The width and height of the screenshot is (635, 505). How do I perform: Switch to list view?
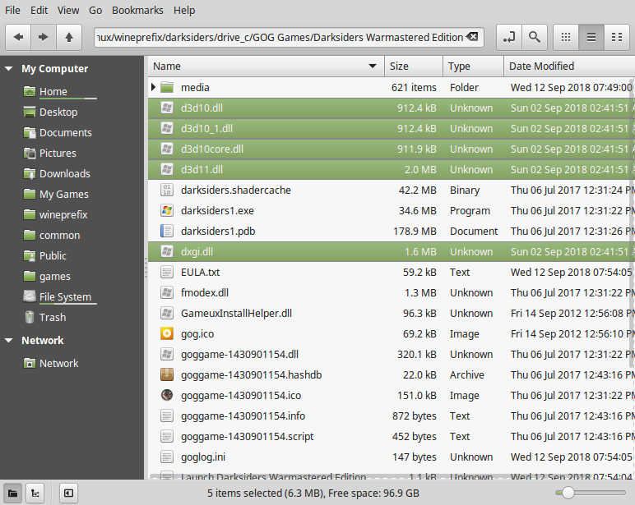point(591,38)
